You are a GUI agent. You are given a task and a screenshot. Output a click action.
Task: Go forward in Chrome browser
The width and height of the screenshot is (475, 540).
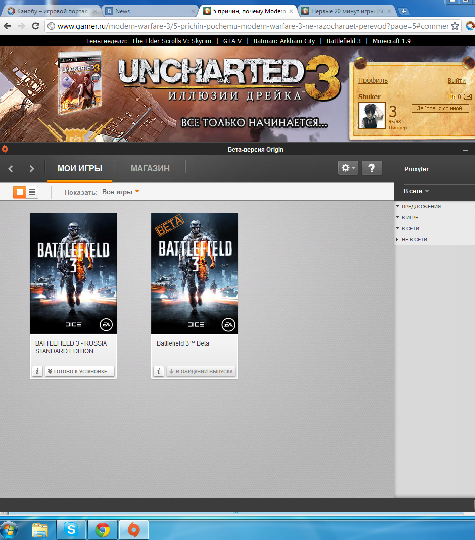pyautogui.click(x=21, y=26)
